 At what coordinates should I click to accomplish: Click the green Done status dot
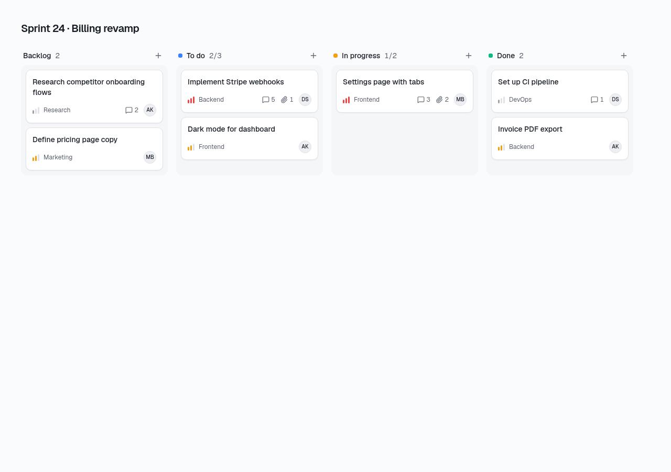491,56
